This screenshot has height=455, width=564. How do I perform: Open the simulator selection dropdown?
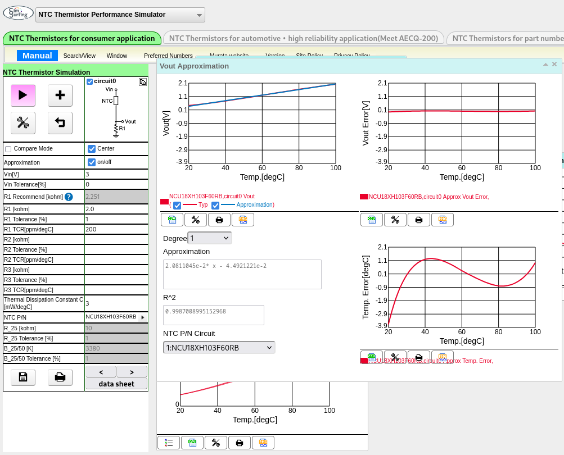tap(120, 15)
